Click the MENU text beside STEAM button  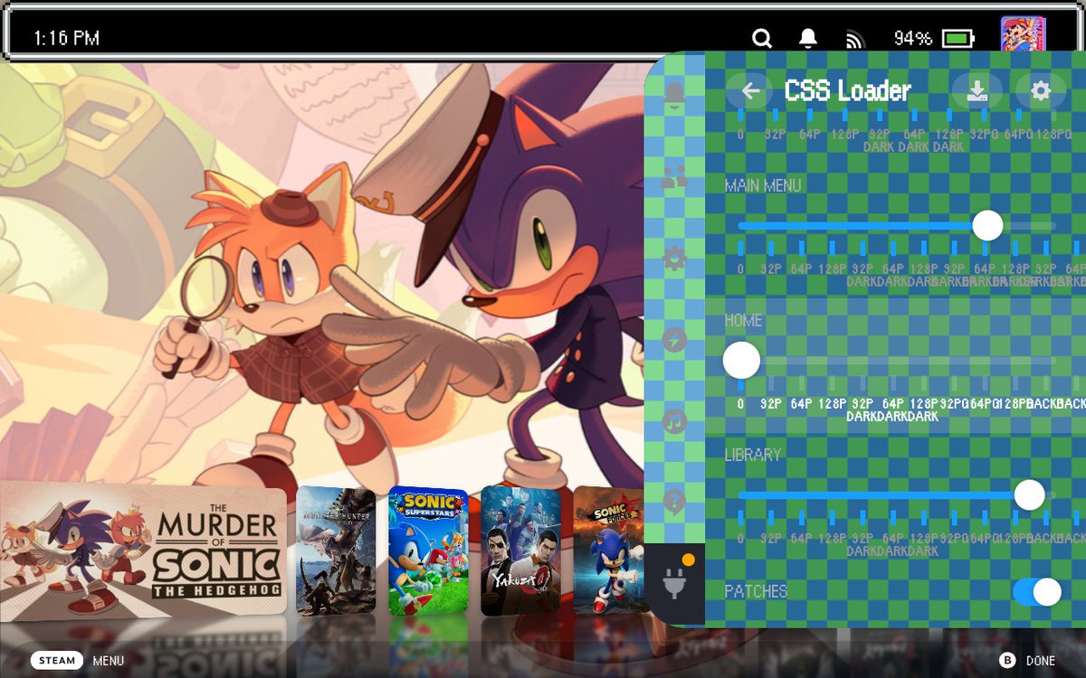(109, 661)
